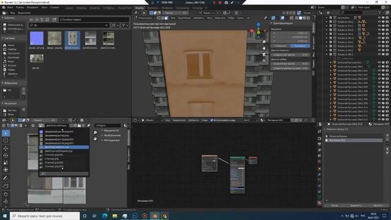Click the pan hand icon in 3D viewport
Image resolution: width=391 pixels, height=220 pixels.
point(264,48)
